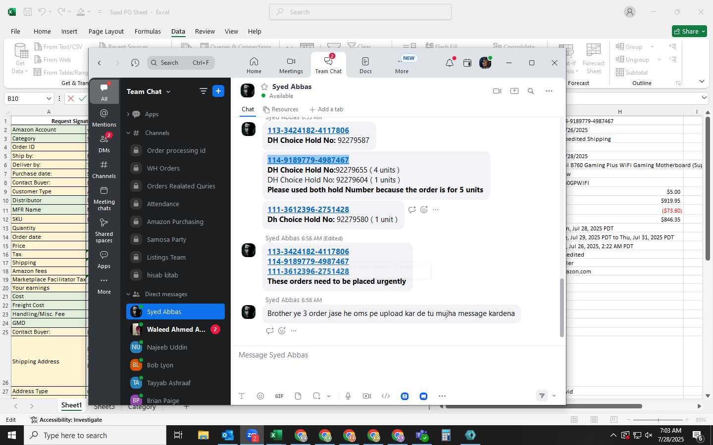
Task: Focus Message Syed Abbas input field
Action: (398, 355)
